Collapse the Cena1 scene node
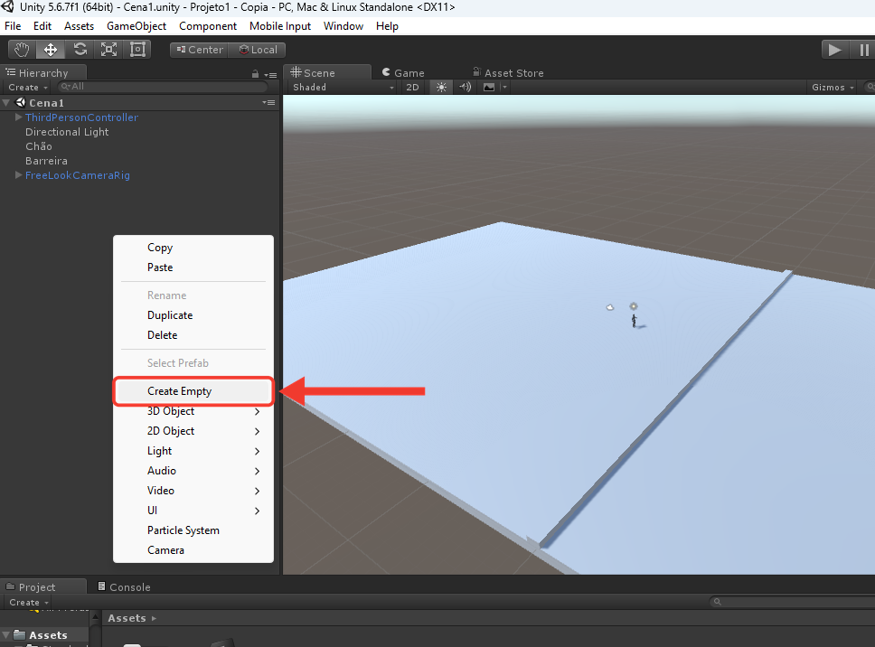This screenshot has width=875, height=647. tap(6, 103)
